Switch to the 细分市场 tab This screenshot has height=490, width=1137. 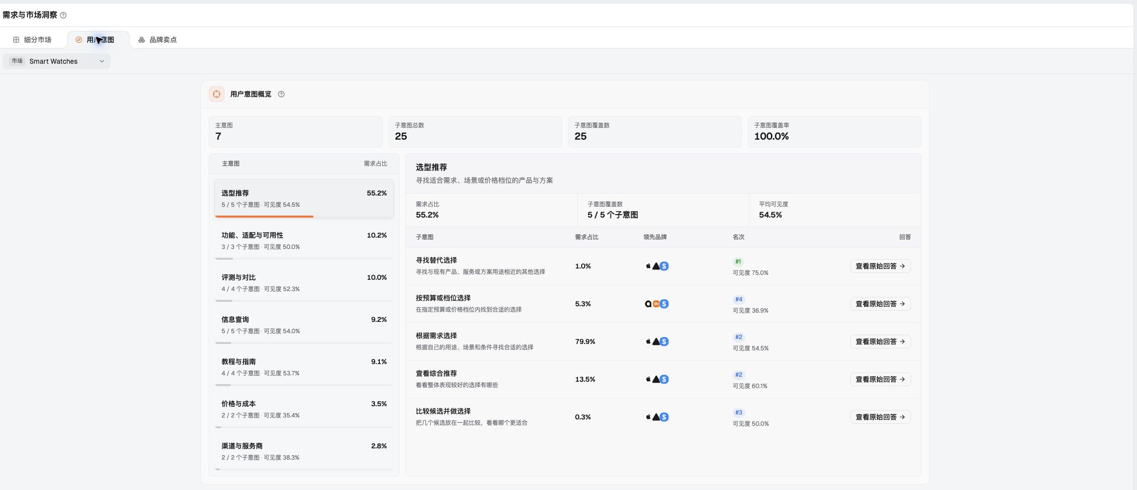point(32,40)
